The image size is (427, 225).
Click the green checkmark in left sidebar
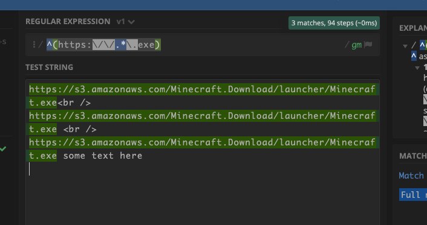(x=3, y=148)
